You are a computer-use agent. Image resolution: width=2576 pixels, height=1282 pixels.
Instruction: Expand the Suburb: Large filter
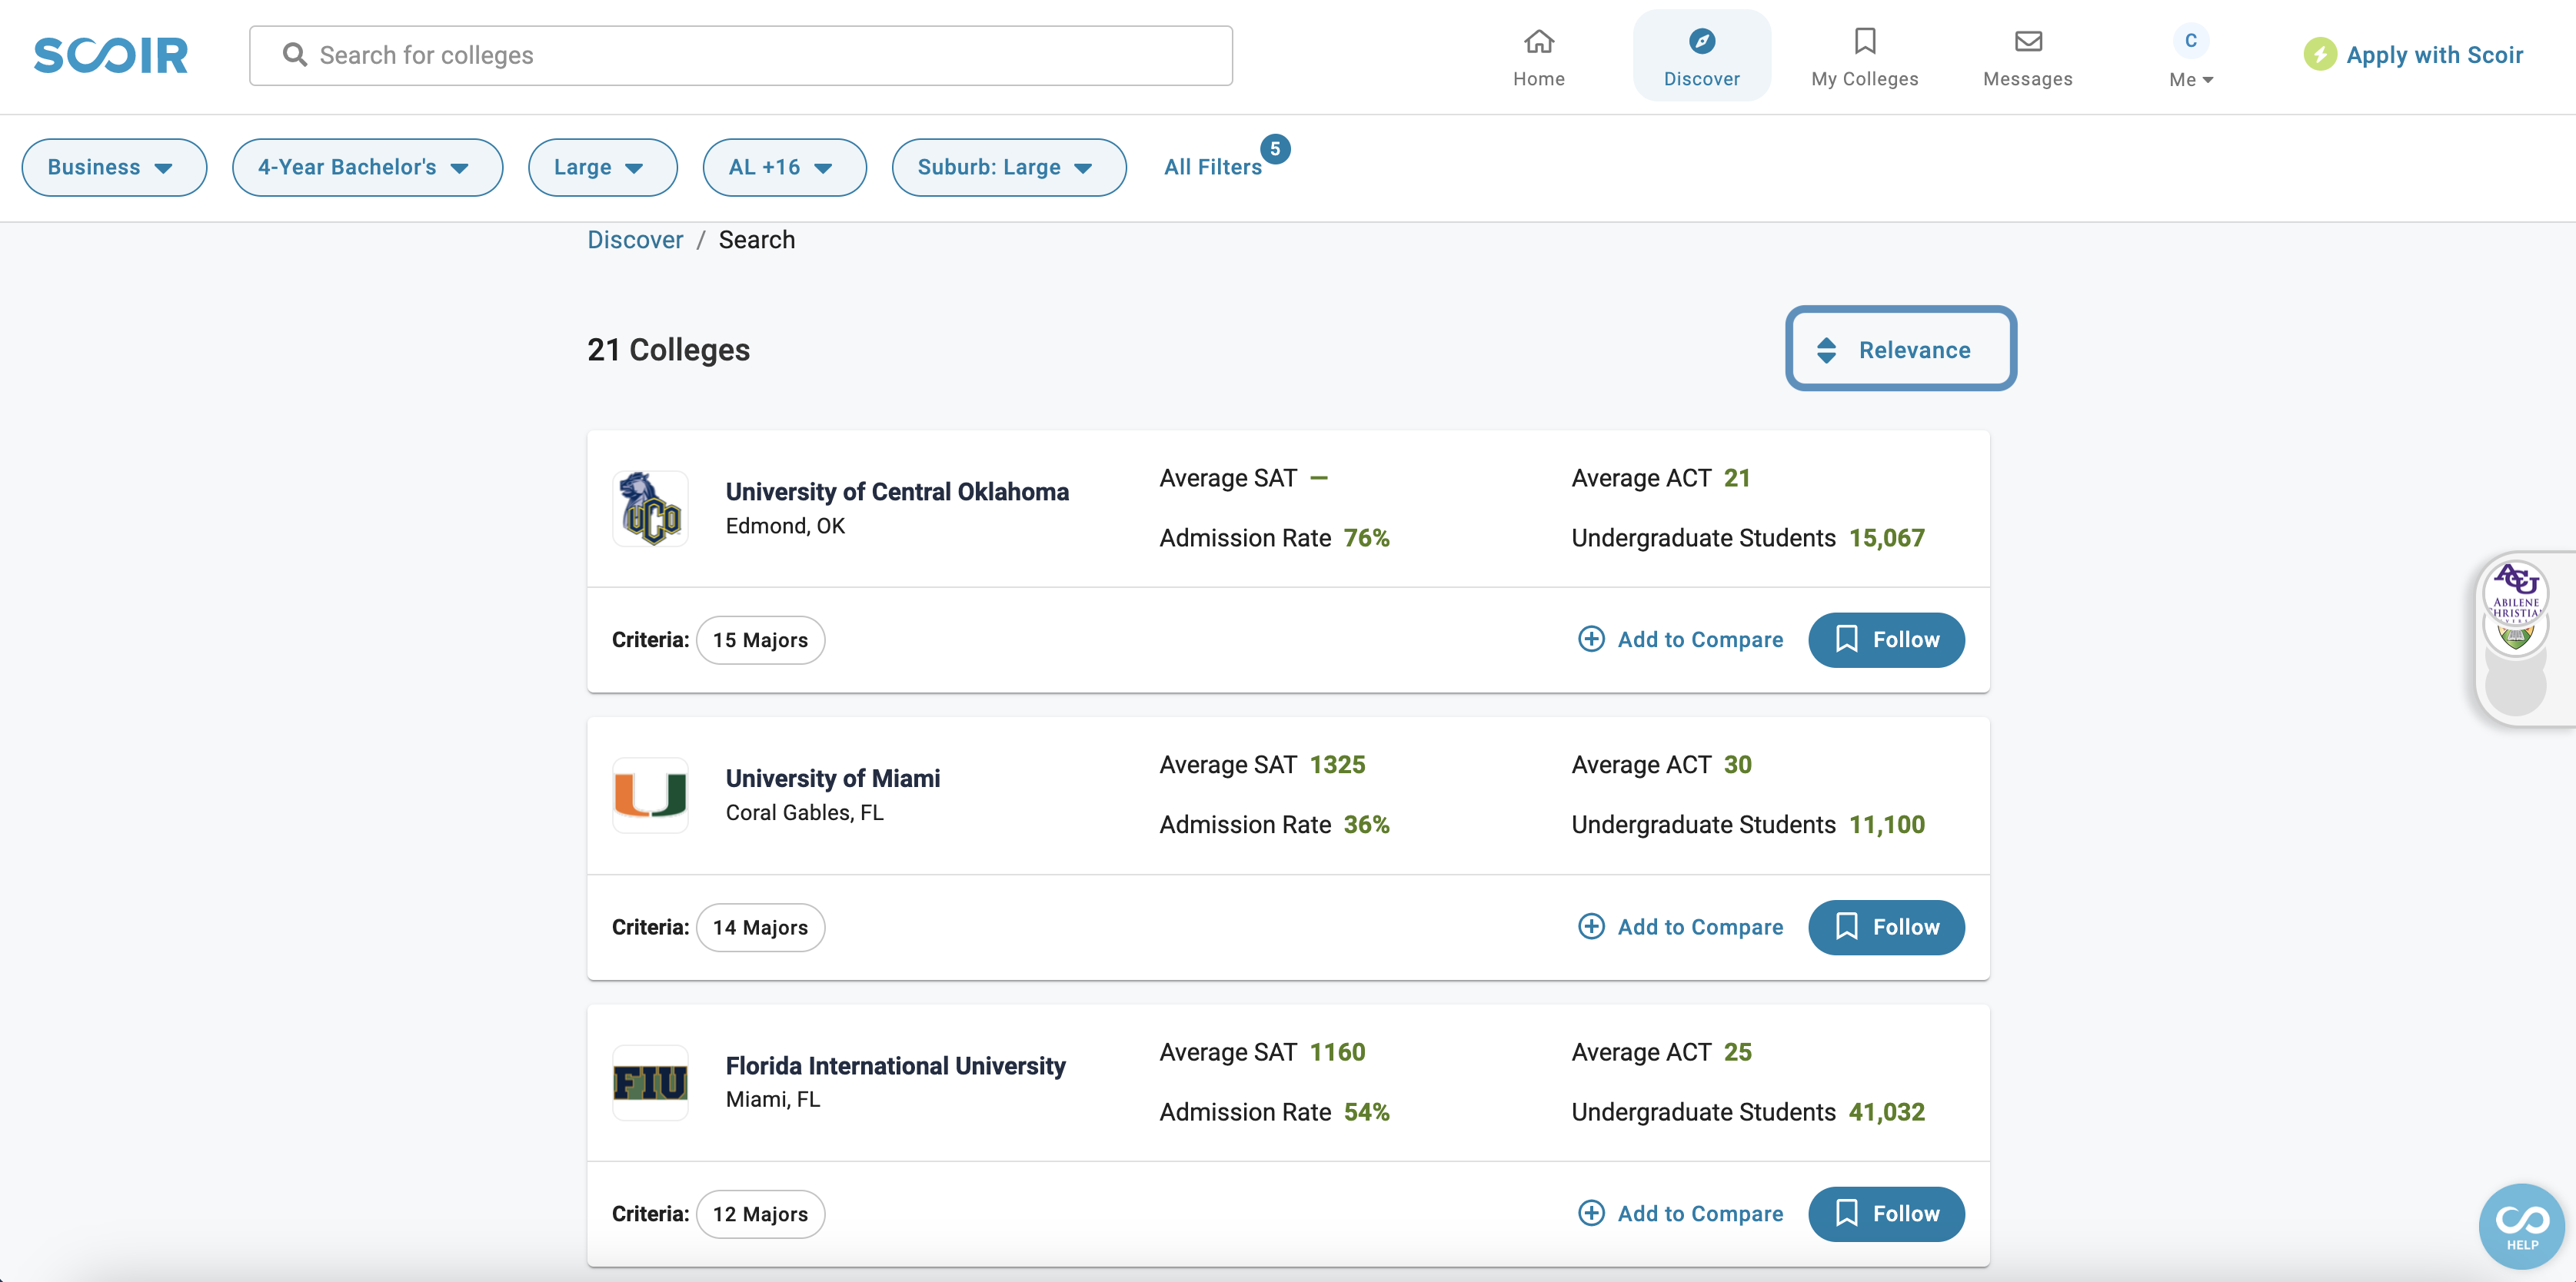pos(1008,167)
